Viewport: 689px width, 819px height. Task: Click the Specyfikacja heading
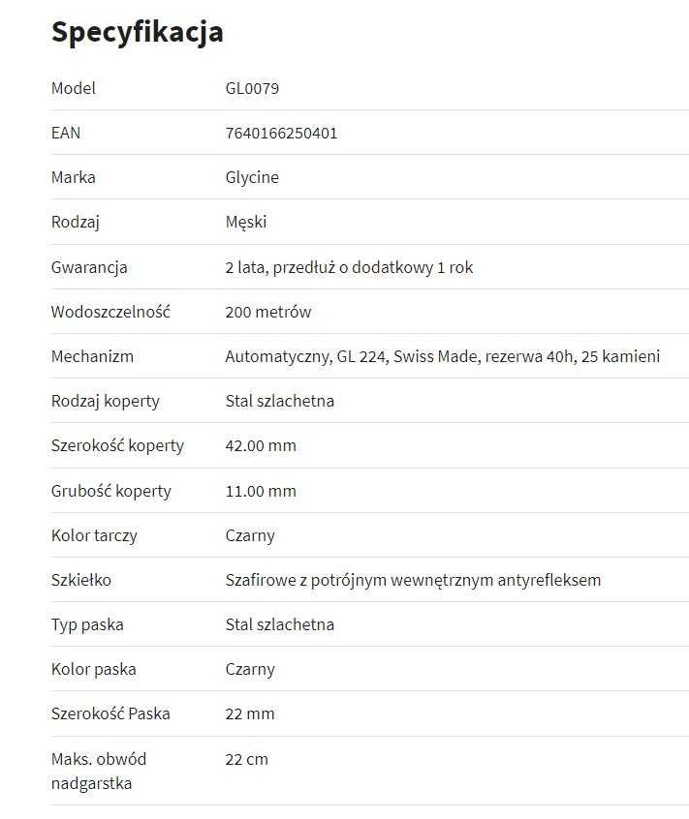tap(138, 32)
